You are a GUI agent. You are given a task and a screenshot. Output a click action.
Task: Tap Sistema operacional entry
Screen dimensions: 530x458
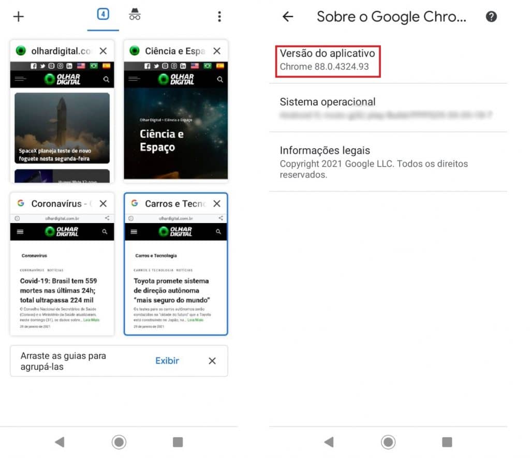(388, 108)
